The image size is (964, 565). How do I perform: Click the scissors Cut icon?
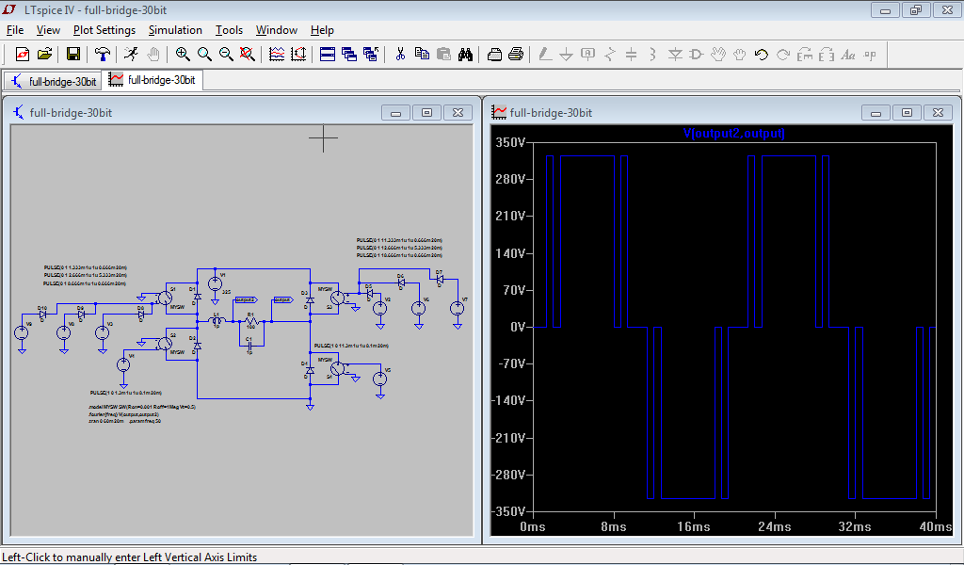[x=400, y=54]
